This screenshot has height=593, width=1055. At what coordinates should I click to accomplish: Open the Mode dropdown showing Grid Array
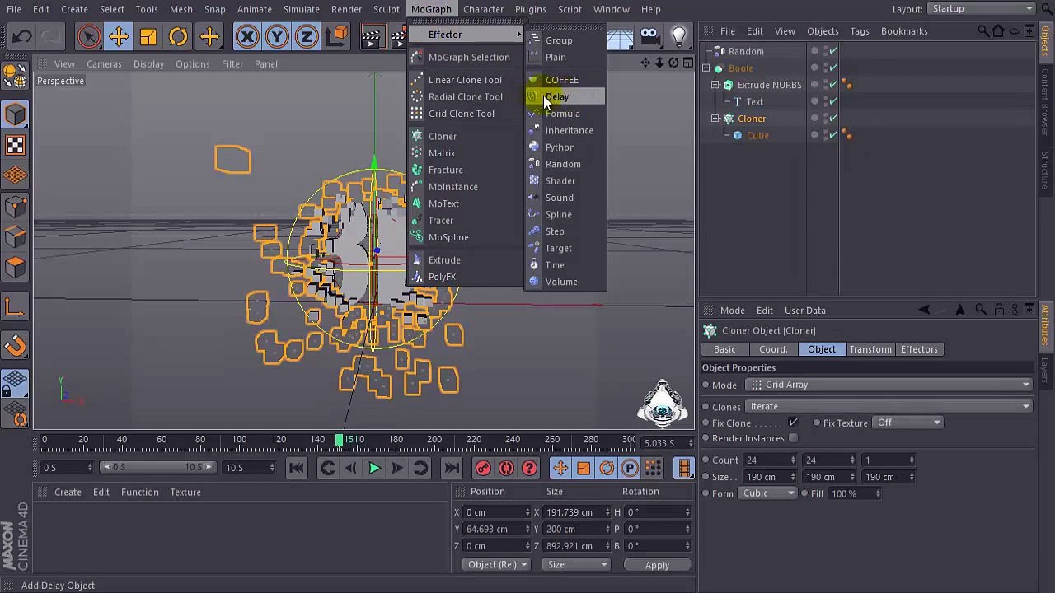point(889,385)
